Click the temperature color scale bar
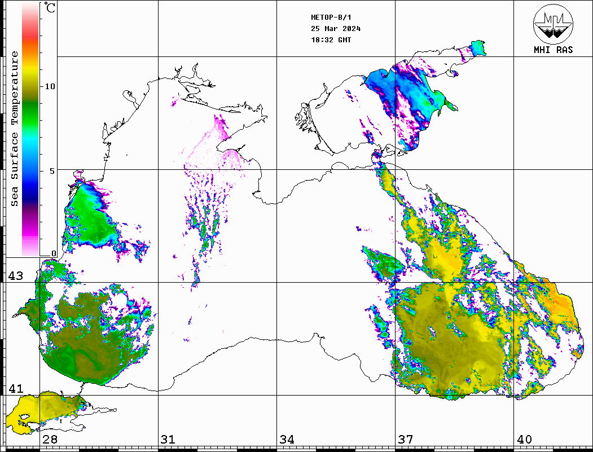 point(30,129)
